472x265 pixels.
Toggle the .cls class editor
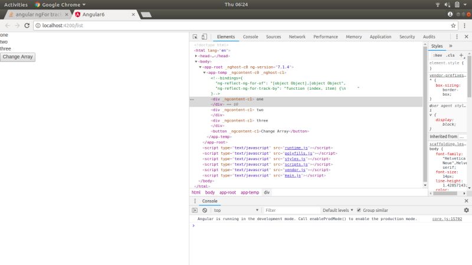pyautogui.click(x=450, y=55)
